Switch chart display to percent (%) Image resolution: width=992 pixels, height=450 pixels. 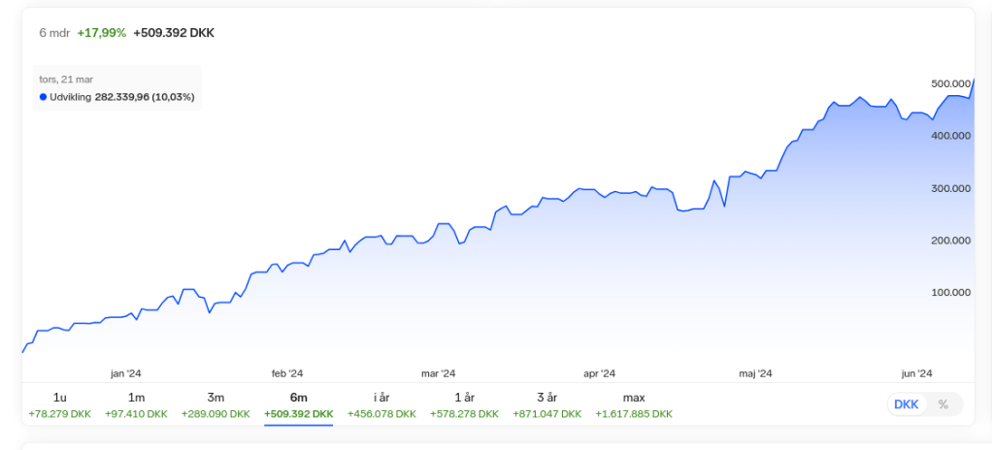point(942,404)
